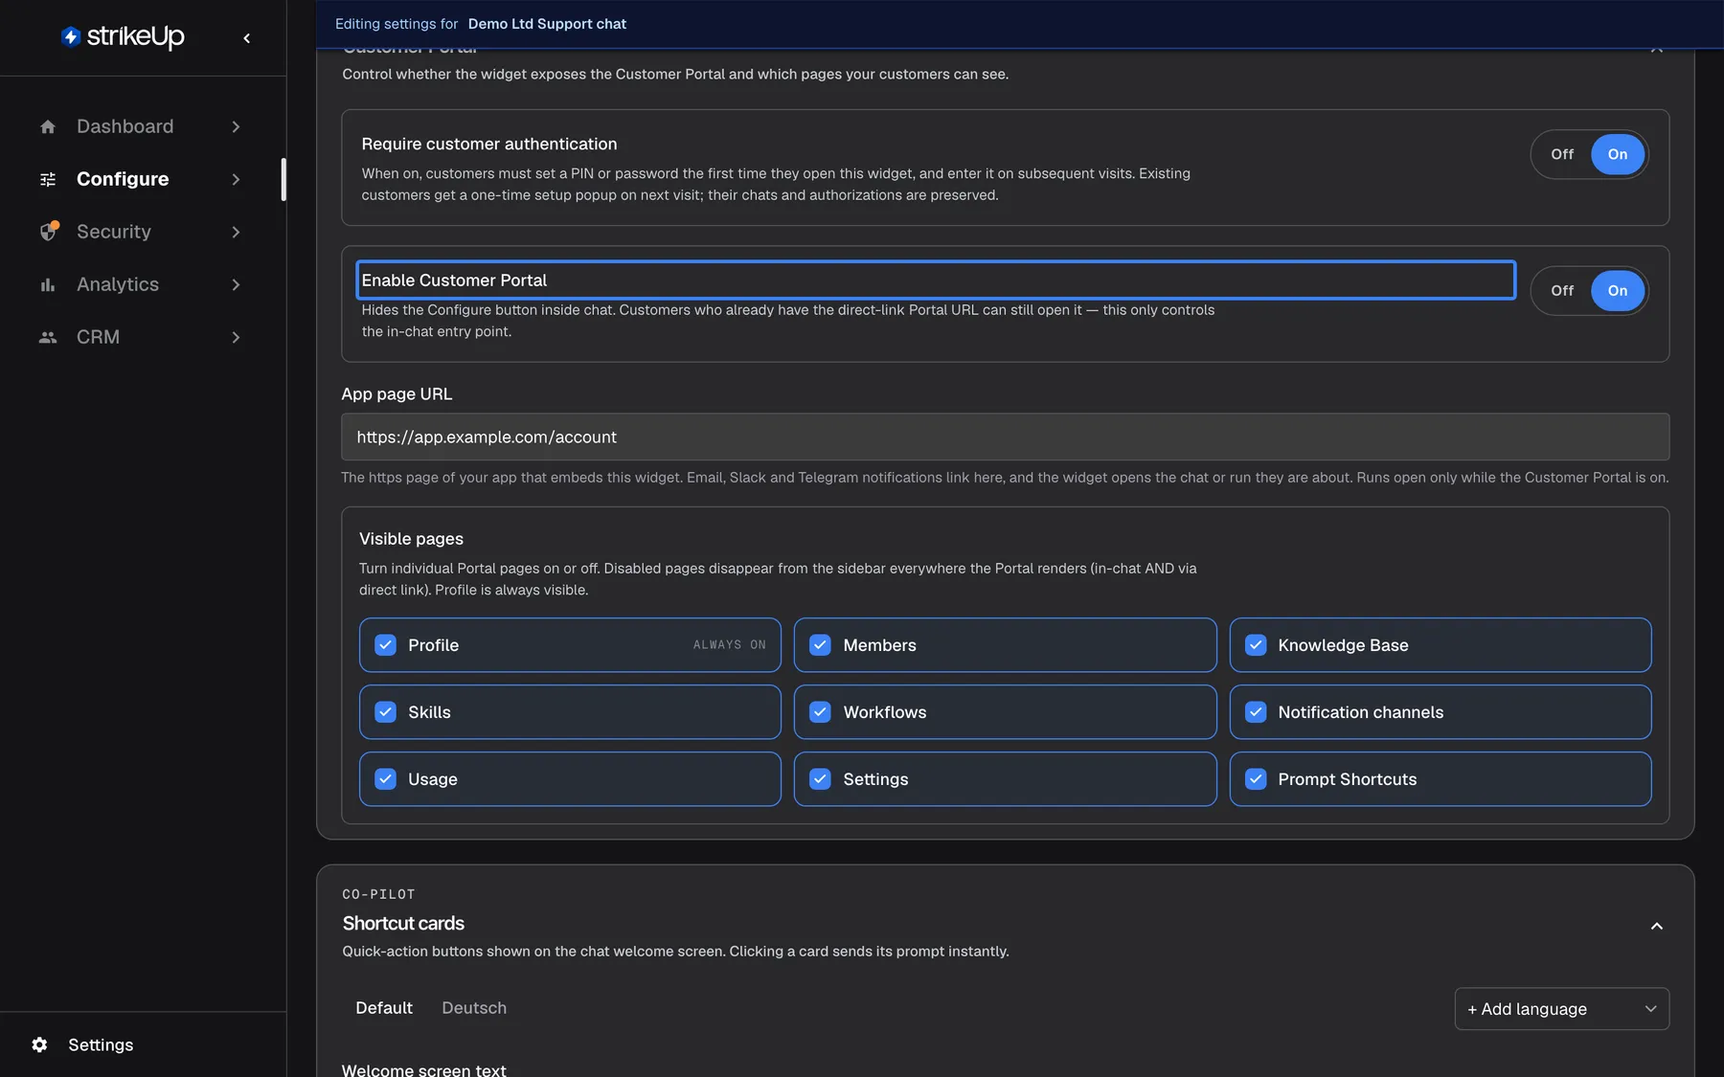Set Require customer authentication to On

click(x=1618, y=154)
